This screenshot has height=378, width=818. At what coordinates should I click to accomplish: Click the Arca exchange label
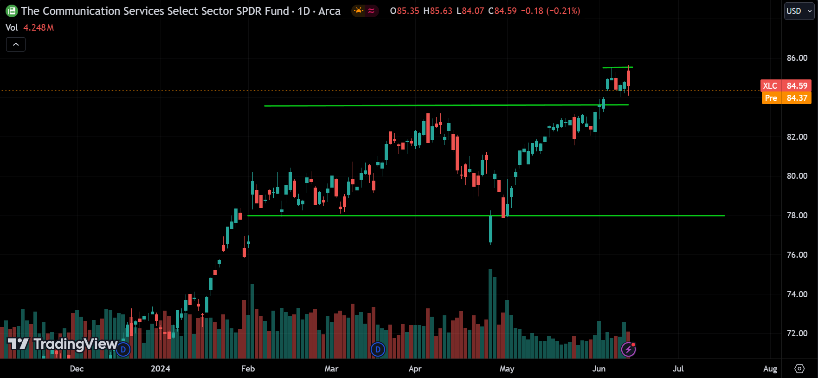point(329,11)
